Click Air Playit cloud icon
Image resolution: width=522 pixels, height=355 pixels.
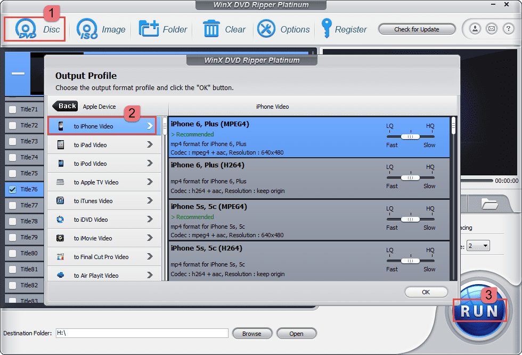tap(60, 275)
